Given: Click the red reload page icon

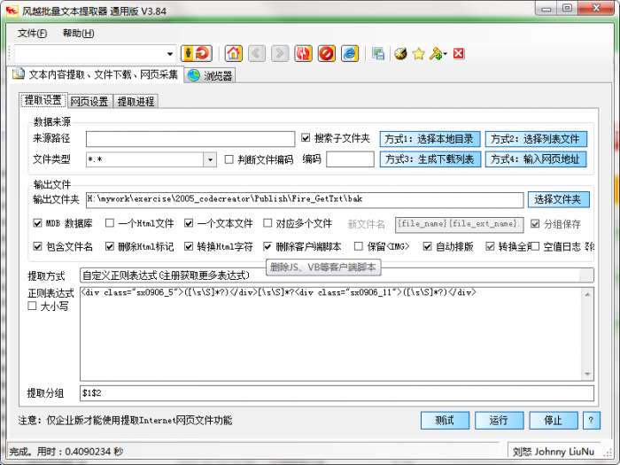Looking at the screenshot, I should pyautogui.click(x=303, y=53).
